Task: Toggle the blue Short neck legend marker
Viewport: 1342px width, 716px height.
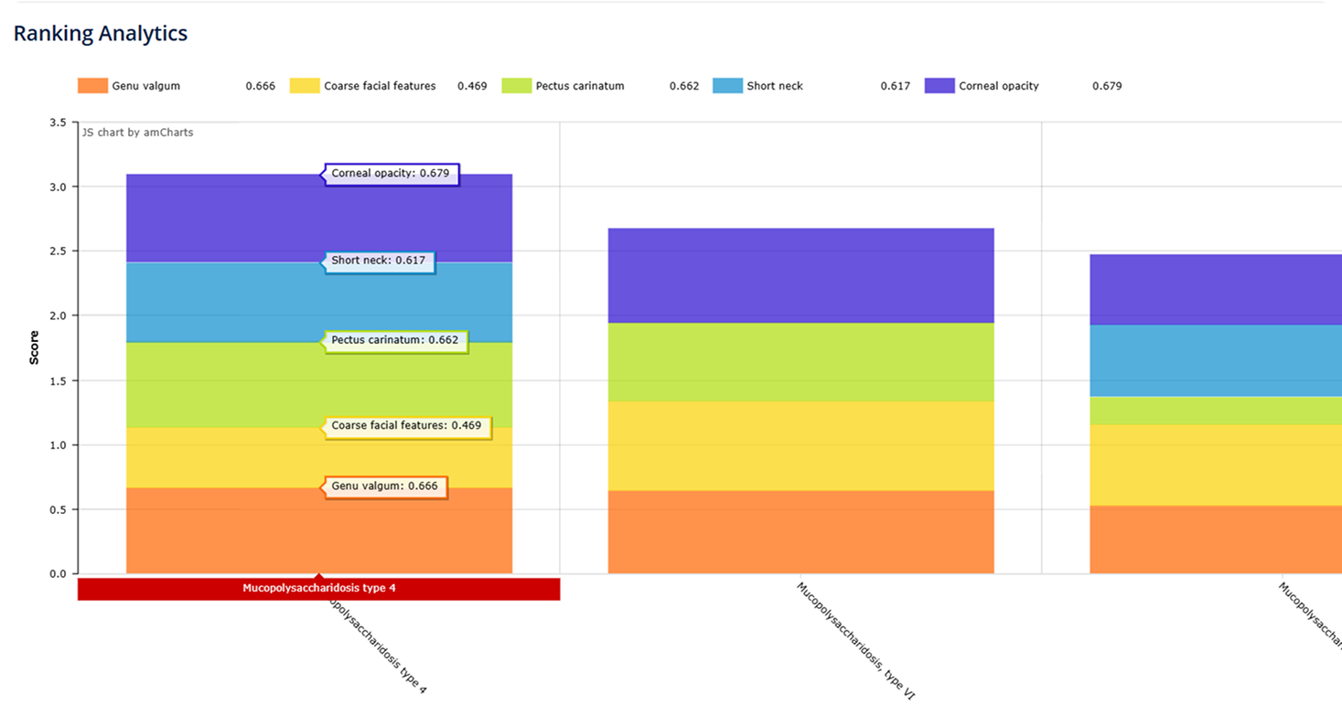Action: pos(727,86)
